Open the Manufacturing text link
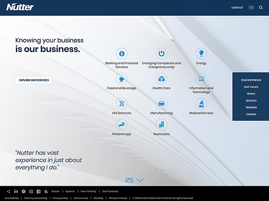 (161, 113)
